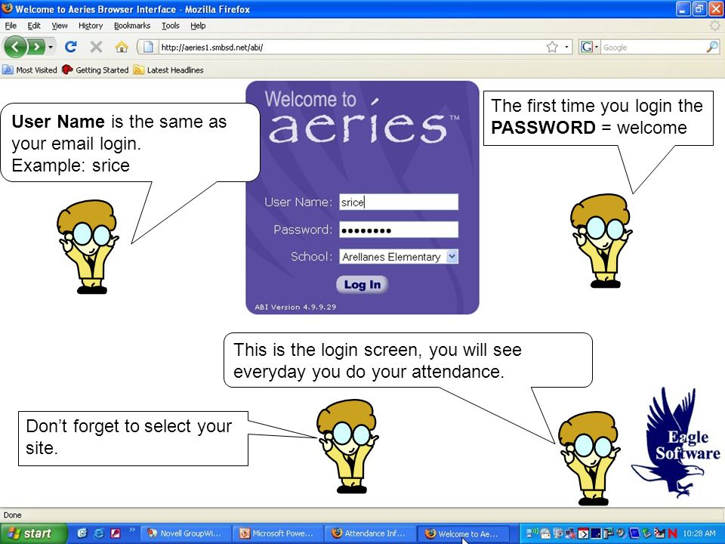Open the Getting Started bookmark

coord(95,70)
